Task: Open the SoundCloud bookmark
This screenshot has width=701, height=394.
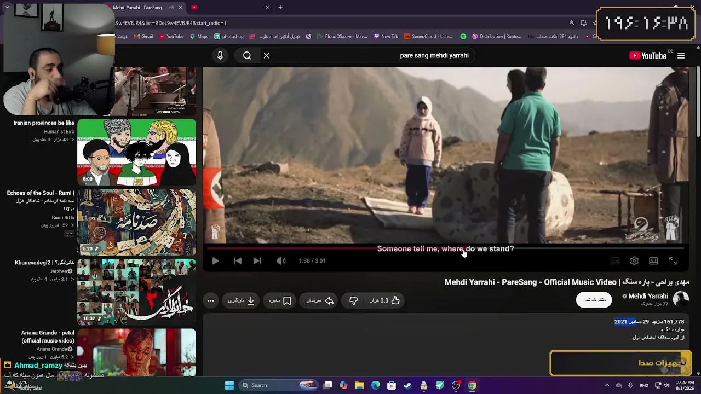Action: point(428,37)
